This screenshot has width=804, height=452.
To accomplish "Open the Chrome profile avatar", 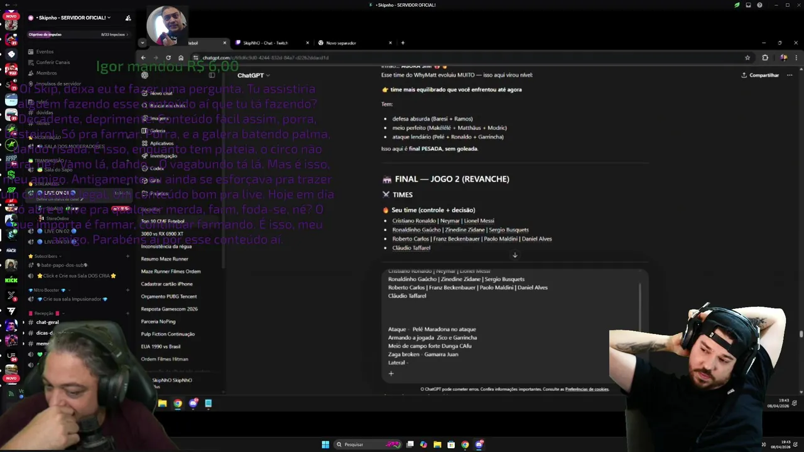I will pyautogui.click(x=783, y=58).
